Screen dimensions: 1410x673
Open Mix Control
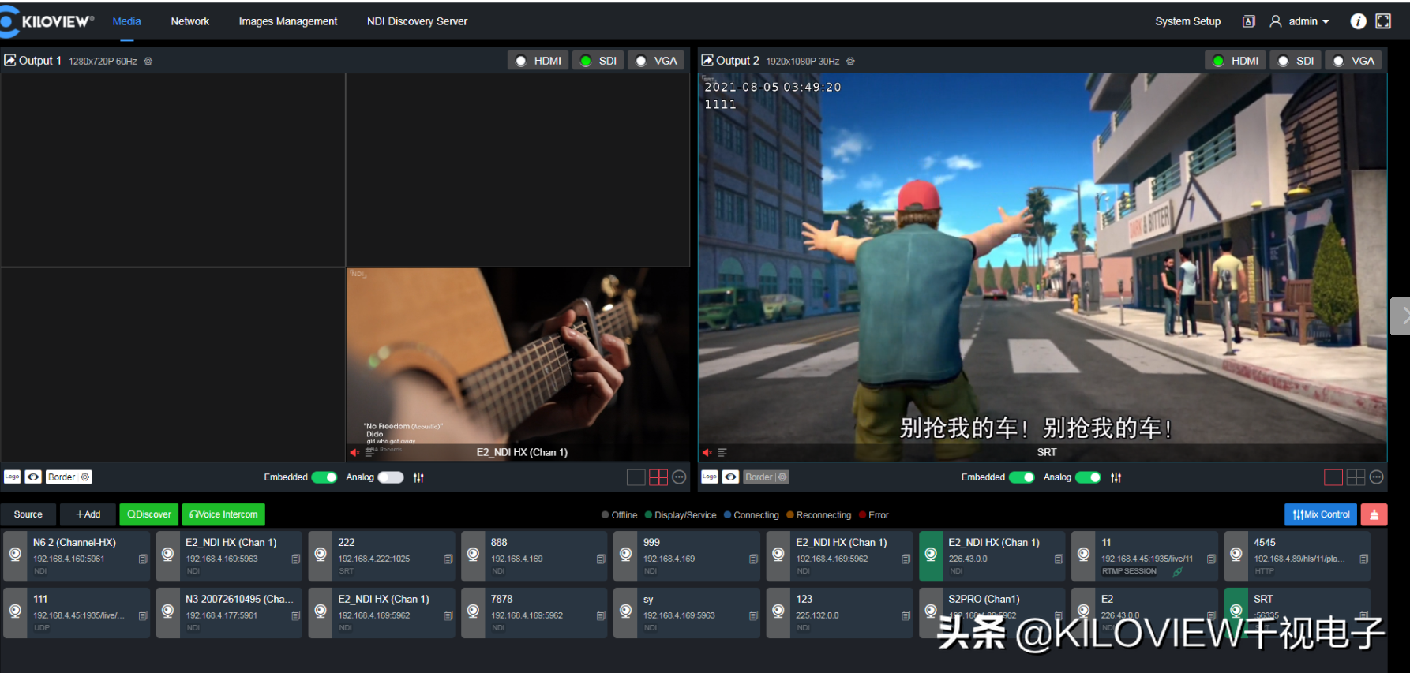click(1321, 514)
